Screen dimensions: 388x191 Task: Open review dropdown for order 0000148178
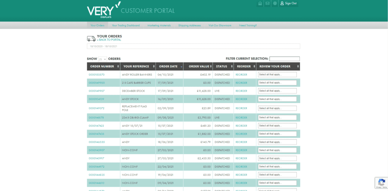[x=277, y=117]
